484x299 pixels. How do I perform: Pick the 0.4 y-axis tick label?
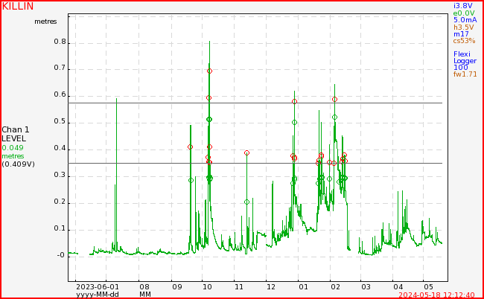(60, 148)
